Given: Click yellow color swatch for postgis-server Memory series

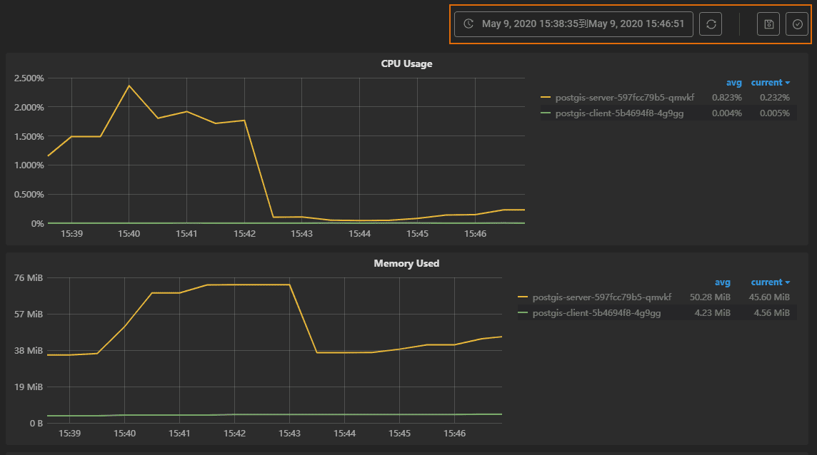Looking at the screenshot, I should coord(523,297).
